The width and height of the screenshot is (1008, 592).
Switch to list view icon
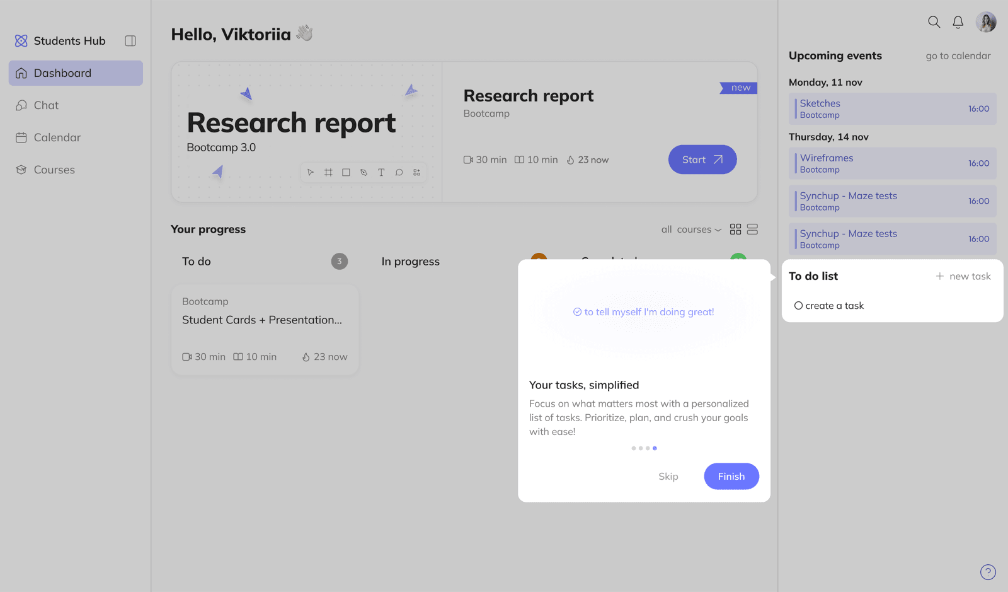pos(752,229)
